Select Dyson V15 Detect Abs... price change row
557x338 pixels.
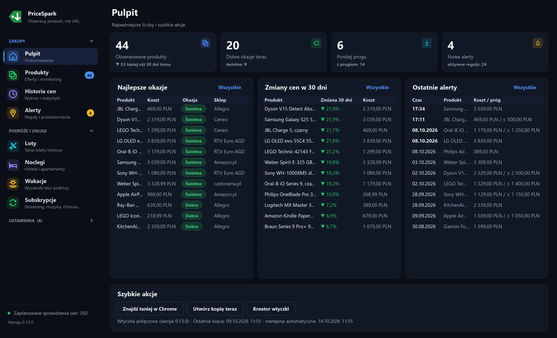click(x=329, y=109)
